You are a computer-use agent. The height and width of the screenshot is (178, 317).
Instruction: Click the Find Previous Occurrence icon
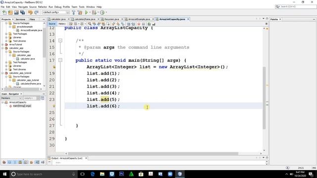[94, 24]
